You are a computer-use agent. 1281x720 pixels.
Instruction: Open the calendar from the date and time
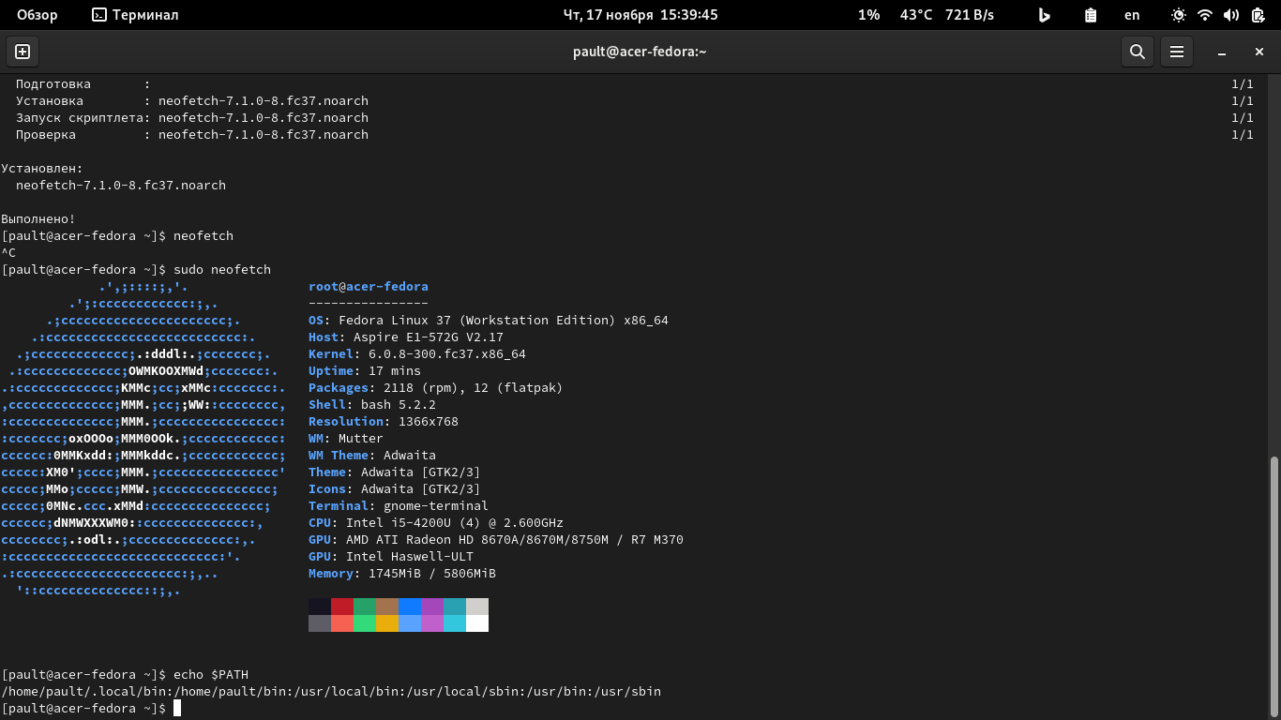coord(640,15)
